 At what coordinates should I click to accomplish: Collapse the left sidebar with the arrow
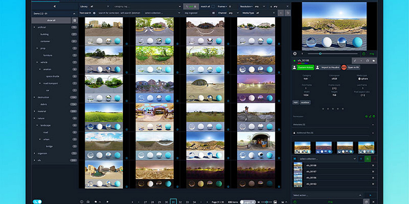54,7
